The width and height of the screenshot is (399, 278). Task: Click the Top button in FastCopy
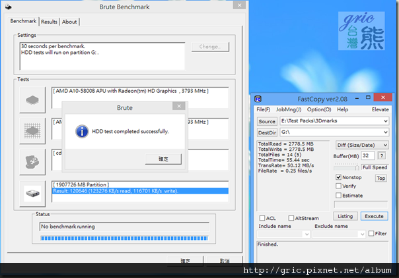[381, 179]
